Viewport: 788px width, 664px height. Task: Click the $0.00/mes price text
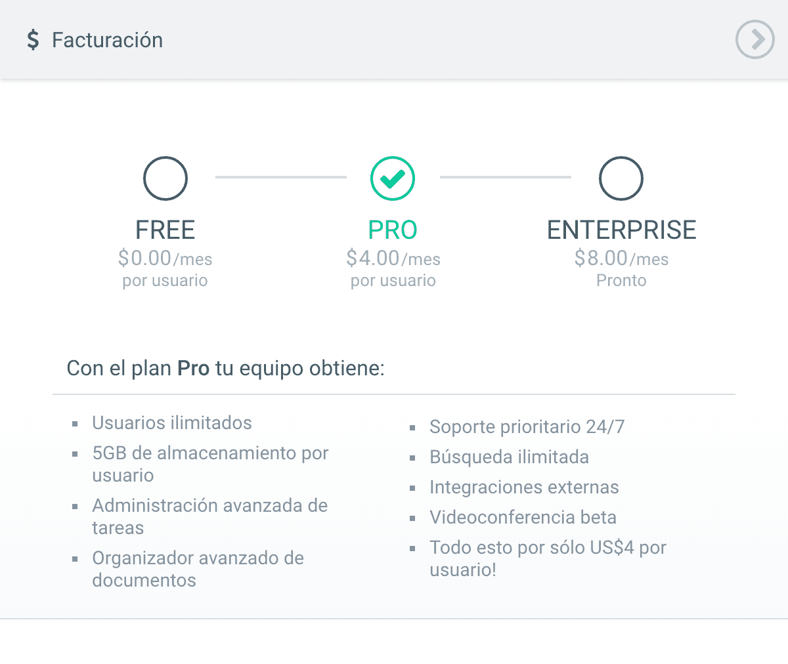pyautogui.click(x=165, y=259)
